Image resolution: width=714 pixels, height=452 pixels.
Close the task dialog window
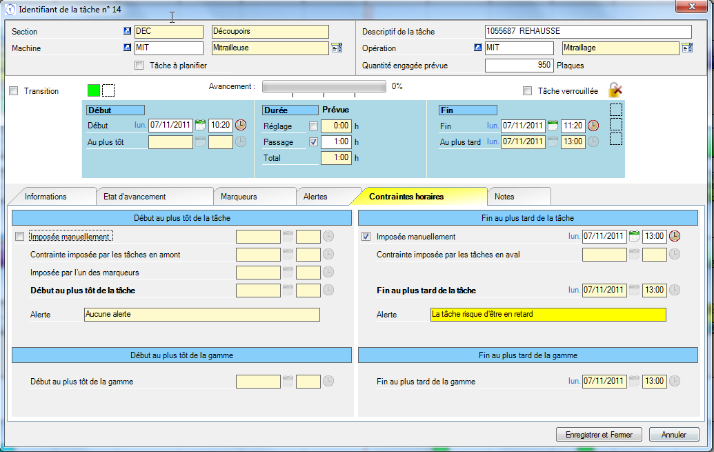[x=692, y=6]
